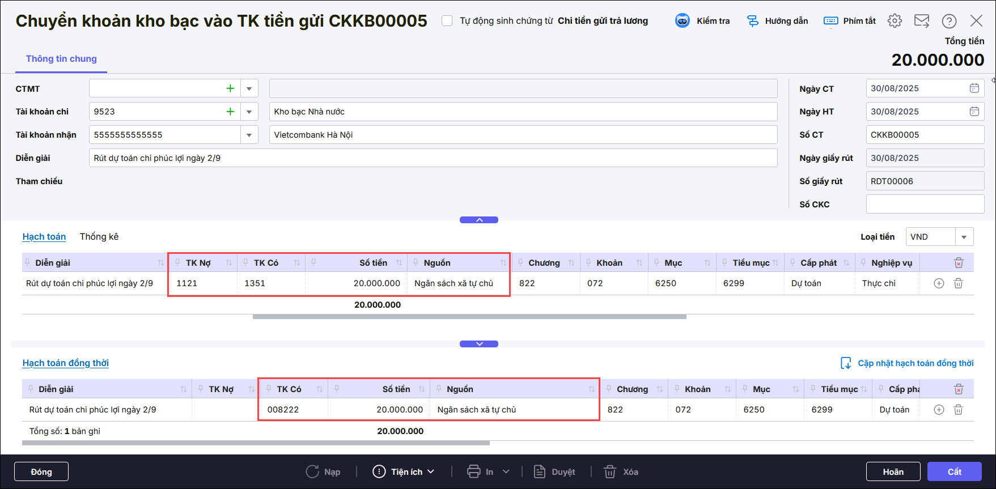Click the mail feedback envelope icon
This screenshot has width=996, height=489.
click(922, 21)
